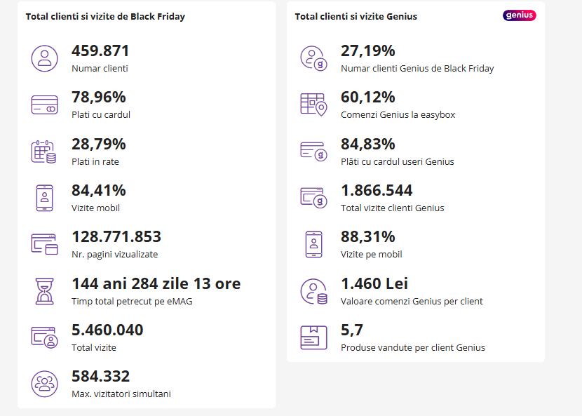Click the Total vizite browser icon
This screenshot has height=416, width=582.
(44, 337)
